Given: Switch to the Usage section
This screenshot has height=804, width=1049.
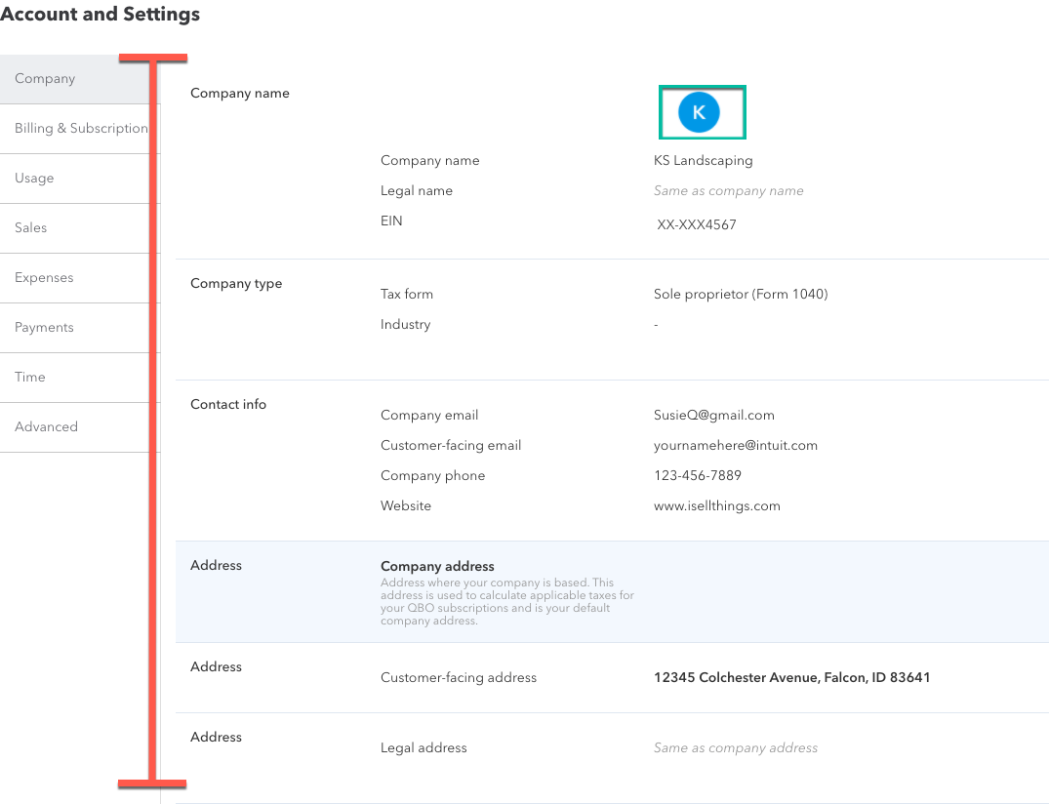Looking at the screenshot, I should [35, 178].
